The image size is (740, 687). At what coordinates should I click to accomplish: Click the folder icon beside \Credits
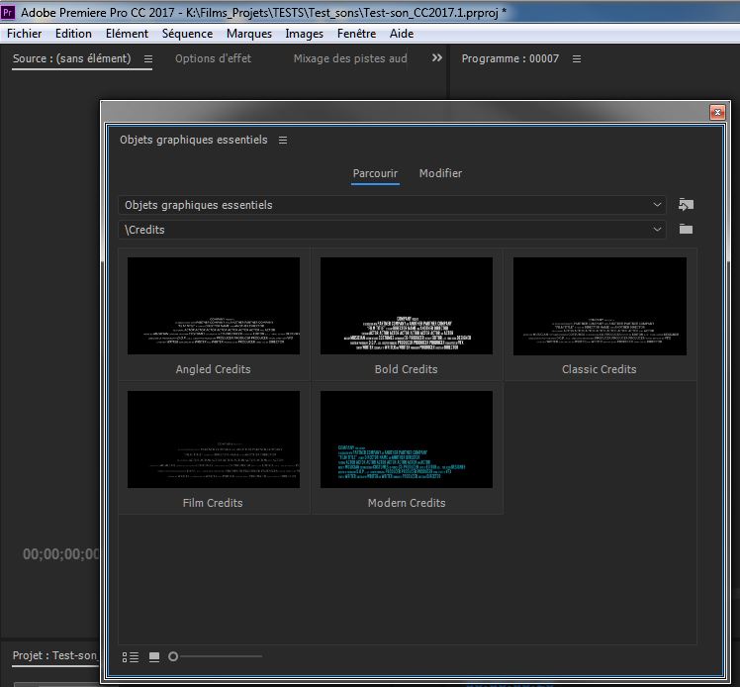coord(686,230)
